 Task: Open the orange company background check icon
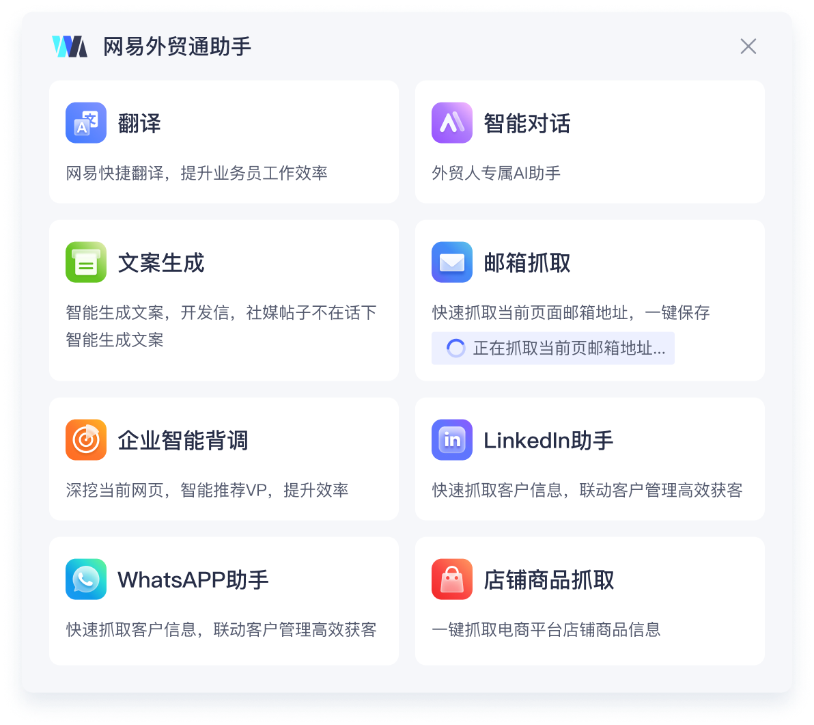[86, 440]
